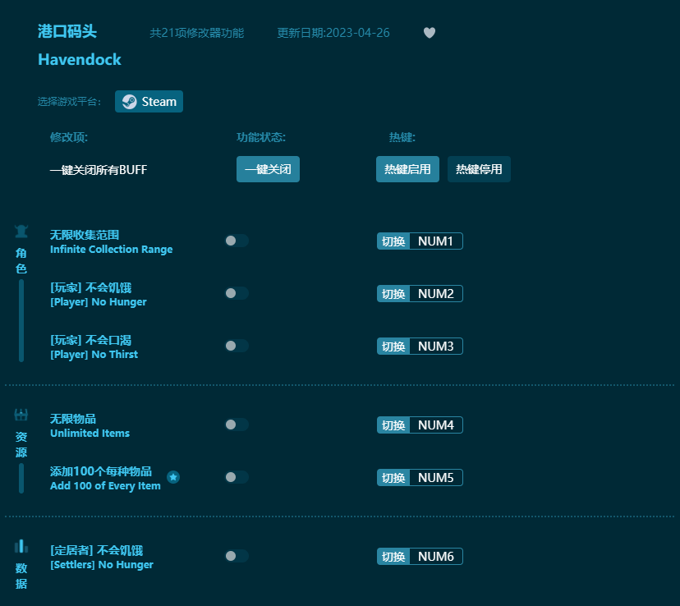Click the NUM3 hotkey field
The height and width of the screenshot is (606, 680).
(436, 346)
